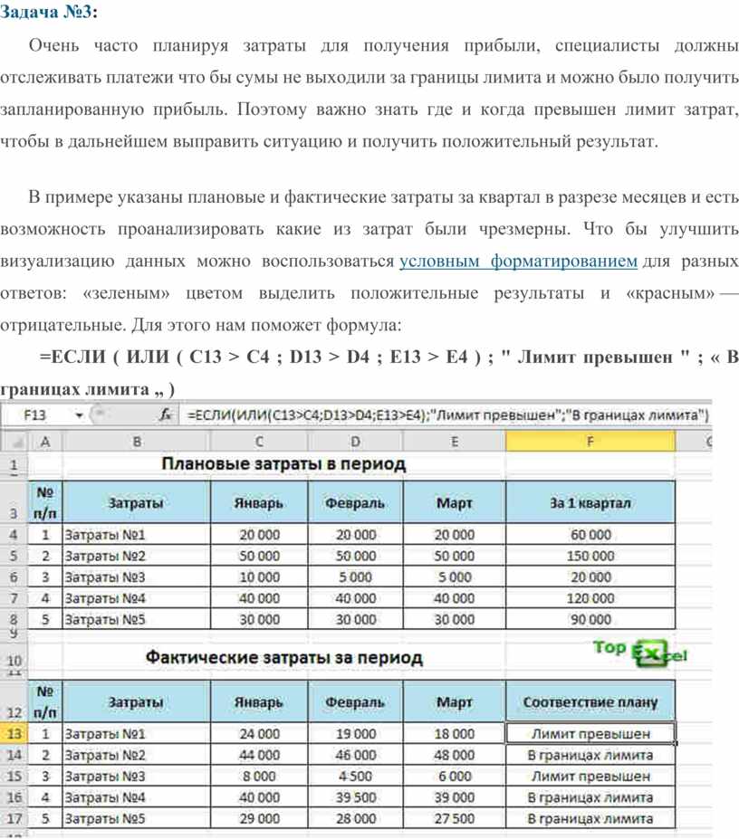Click «Затраты №2» in row 14
Screen dimensions: 739x839
click(137, 755)
